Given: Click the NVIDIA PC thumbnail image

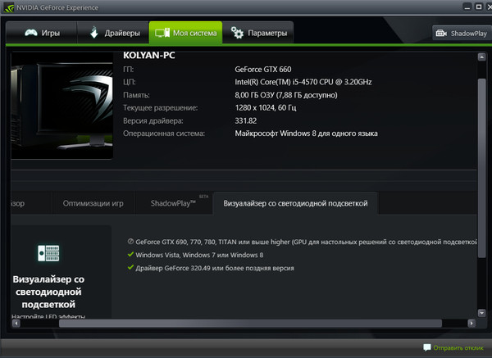Looking at the screenshot, I should pos(61,106).
